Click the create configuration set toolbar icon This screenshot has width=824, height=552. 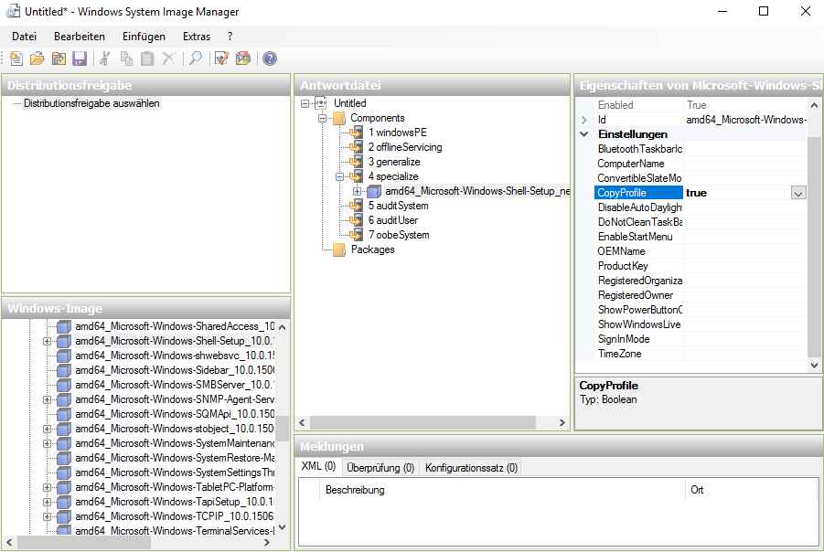pos(242,58)
